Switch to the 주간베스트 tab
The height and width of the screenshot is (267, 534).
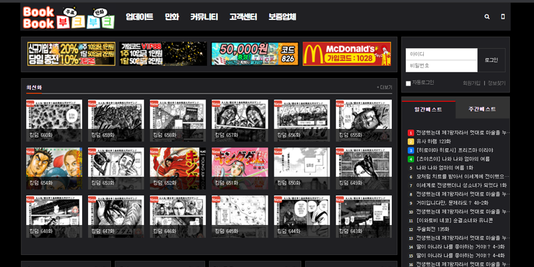pos(482,109)
